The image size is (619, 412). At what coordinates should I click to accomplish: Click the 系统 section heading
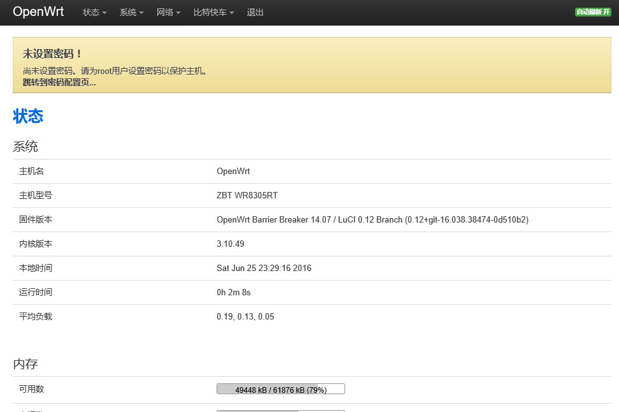pyautogui.click(x=25, y=147)
